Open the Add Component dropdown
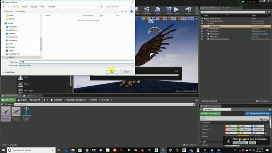Screen dimensions: 272x153 [211, 113]
